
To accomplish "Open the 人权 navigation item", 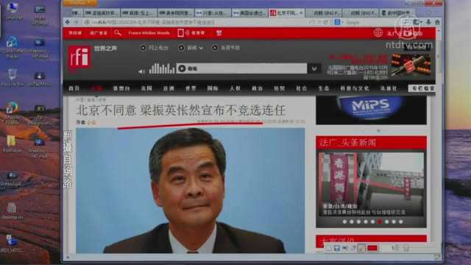I will [235, 88].
